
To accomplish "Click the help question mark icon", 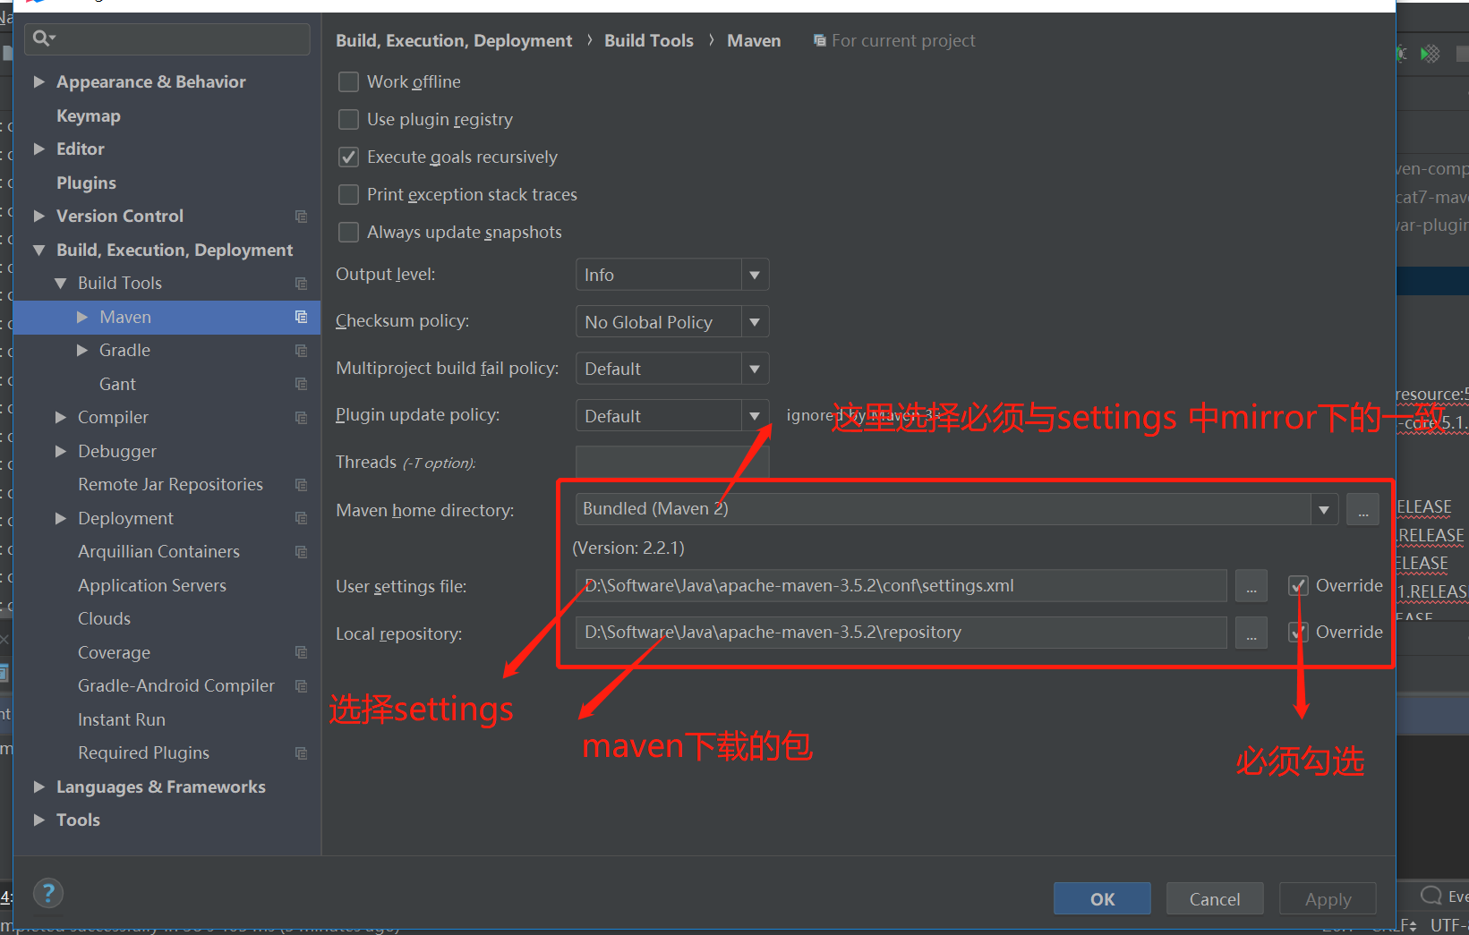I will 48,892.
